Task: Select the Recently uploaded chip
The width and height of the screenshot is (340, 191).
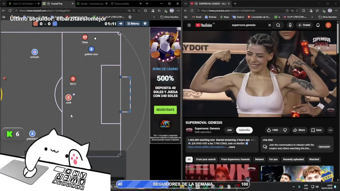Action: (293, 159)
